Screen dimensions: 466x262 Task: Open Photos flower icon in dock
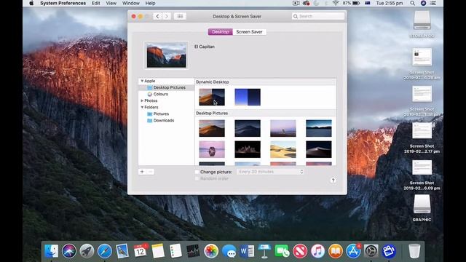[211, 251]
